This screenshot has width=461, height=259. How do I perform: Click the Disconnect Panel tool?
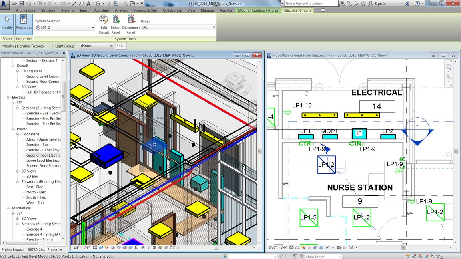131,25
